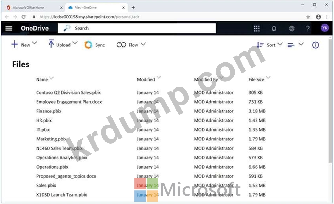Open the view options list icon

point(291,45)
